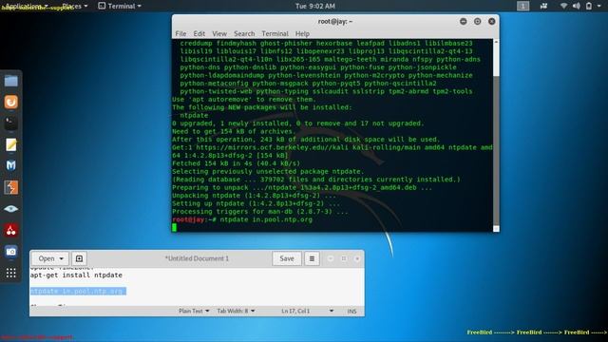Open the Tab Width: 8 dropdown

point(236,311)
